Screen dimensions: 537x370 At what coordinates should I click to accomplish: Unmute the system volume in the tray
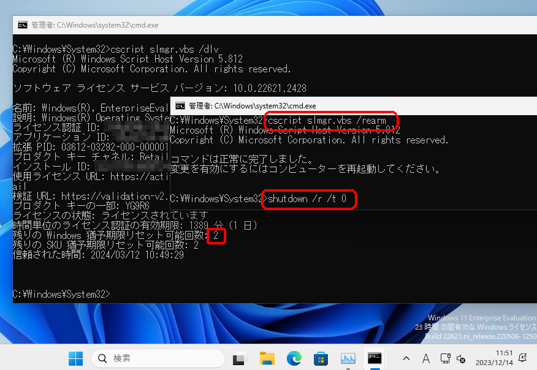(x=460, y=359)
